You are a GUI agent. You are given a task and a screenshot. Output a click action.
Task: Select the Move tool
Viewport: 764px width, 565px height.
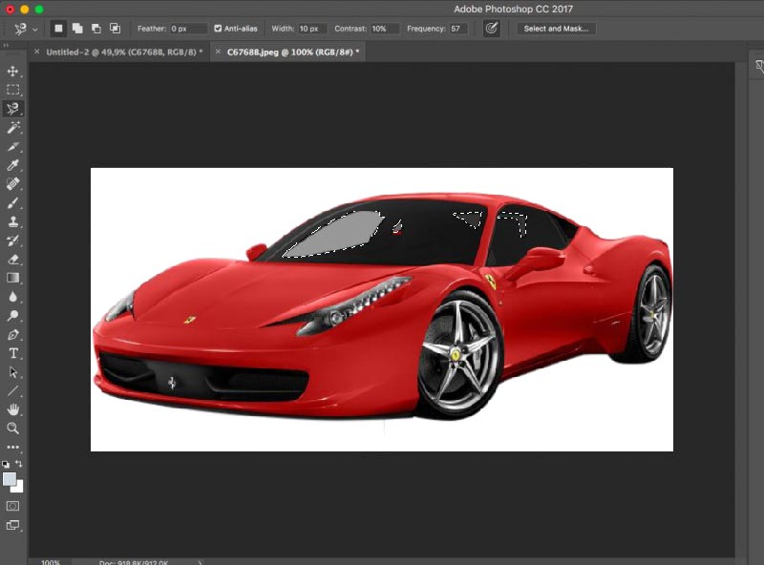click(x=13, y=72)
